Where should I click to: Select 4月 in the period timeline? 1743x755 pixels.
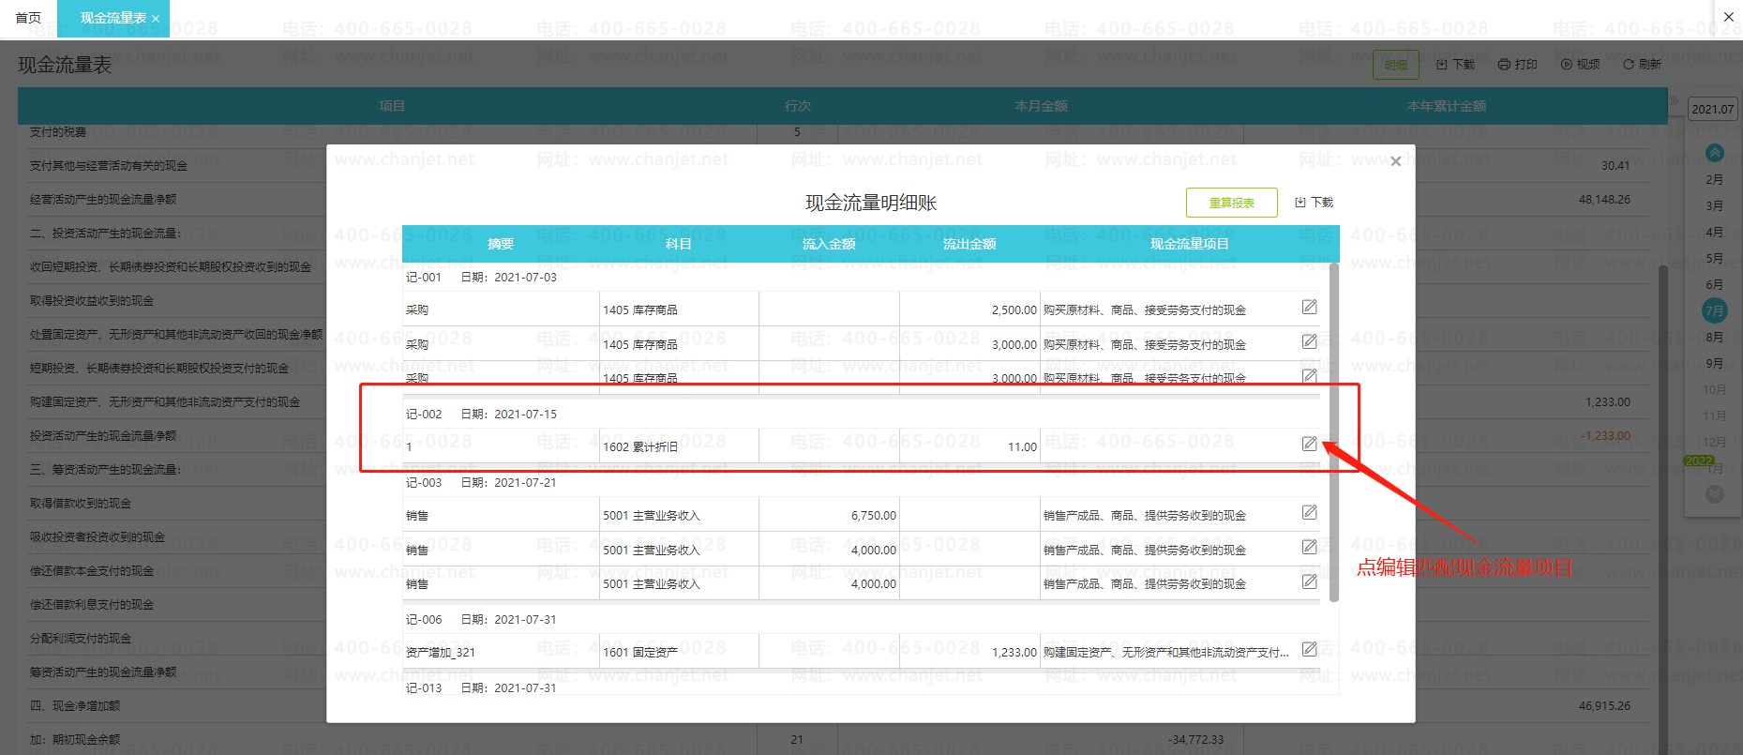pos(1714,232)
